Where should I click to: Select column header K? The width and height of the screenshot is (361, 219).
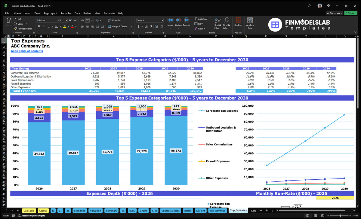click(x=113, y=36)
